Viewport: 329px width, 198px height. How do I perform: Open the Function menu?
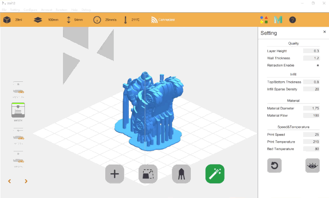[x=62, y=10]
